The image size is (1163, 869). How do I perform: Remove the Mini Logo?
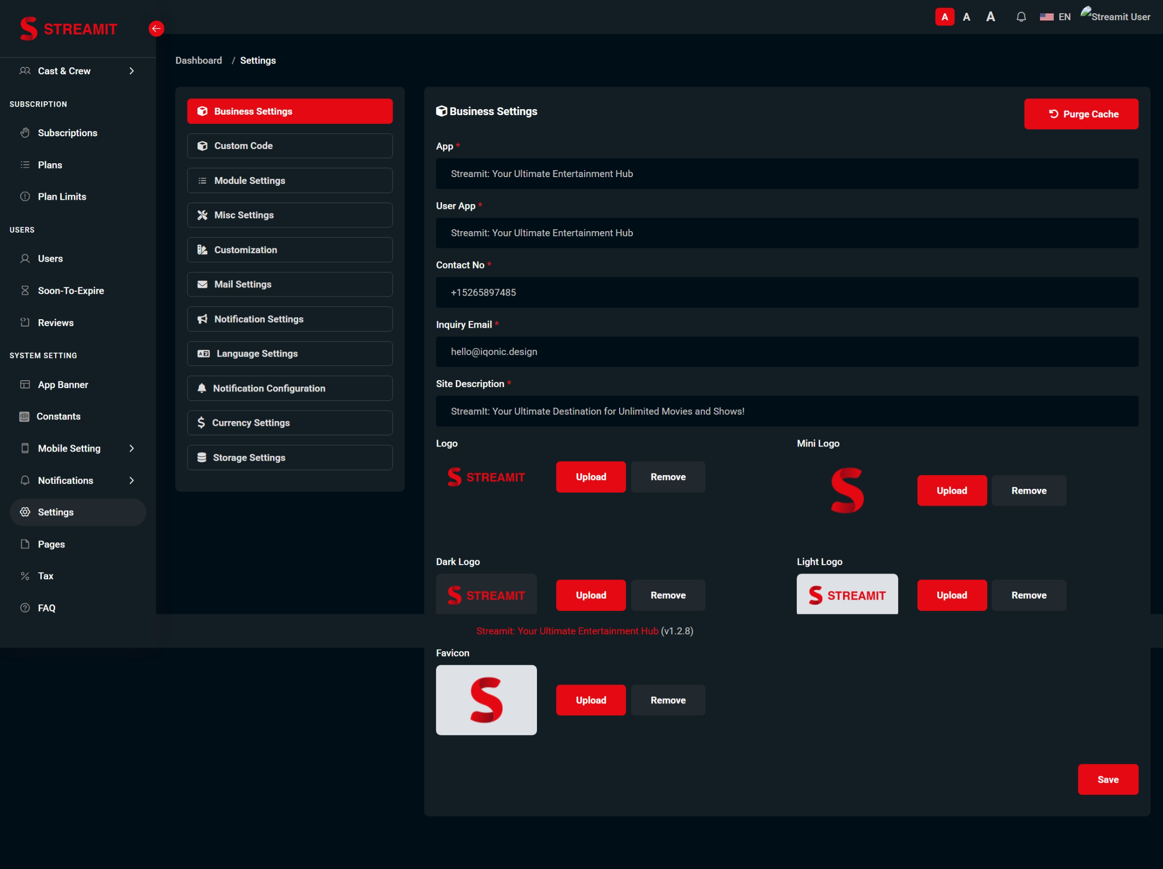[1029, 491]
